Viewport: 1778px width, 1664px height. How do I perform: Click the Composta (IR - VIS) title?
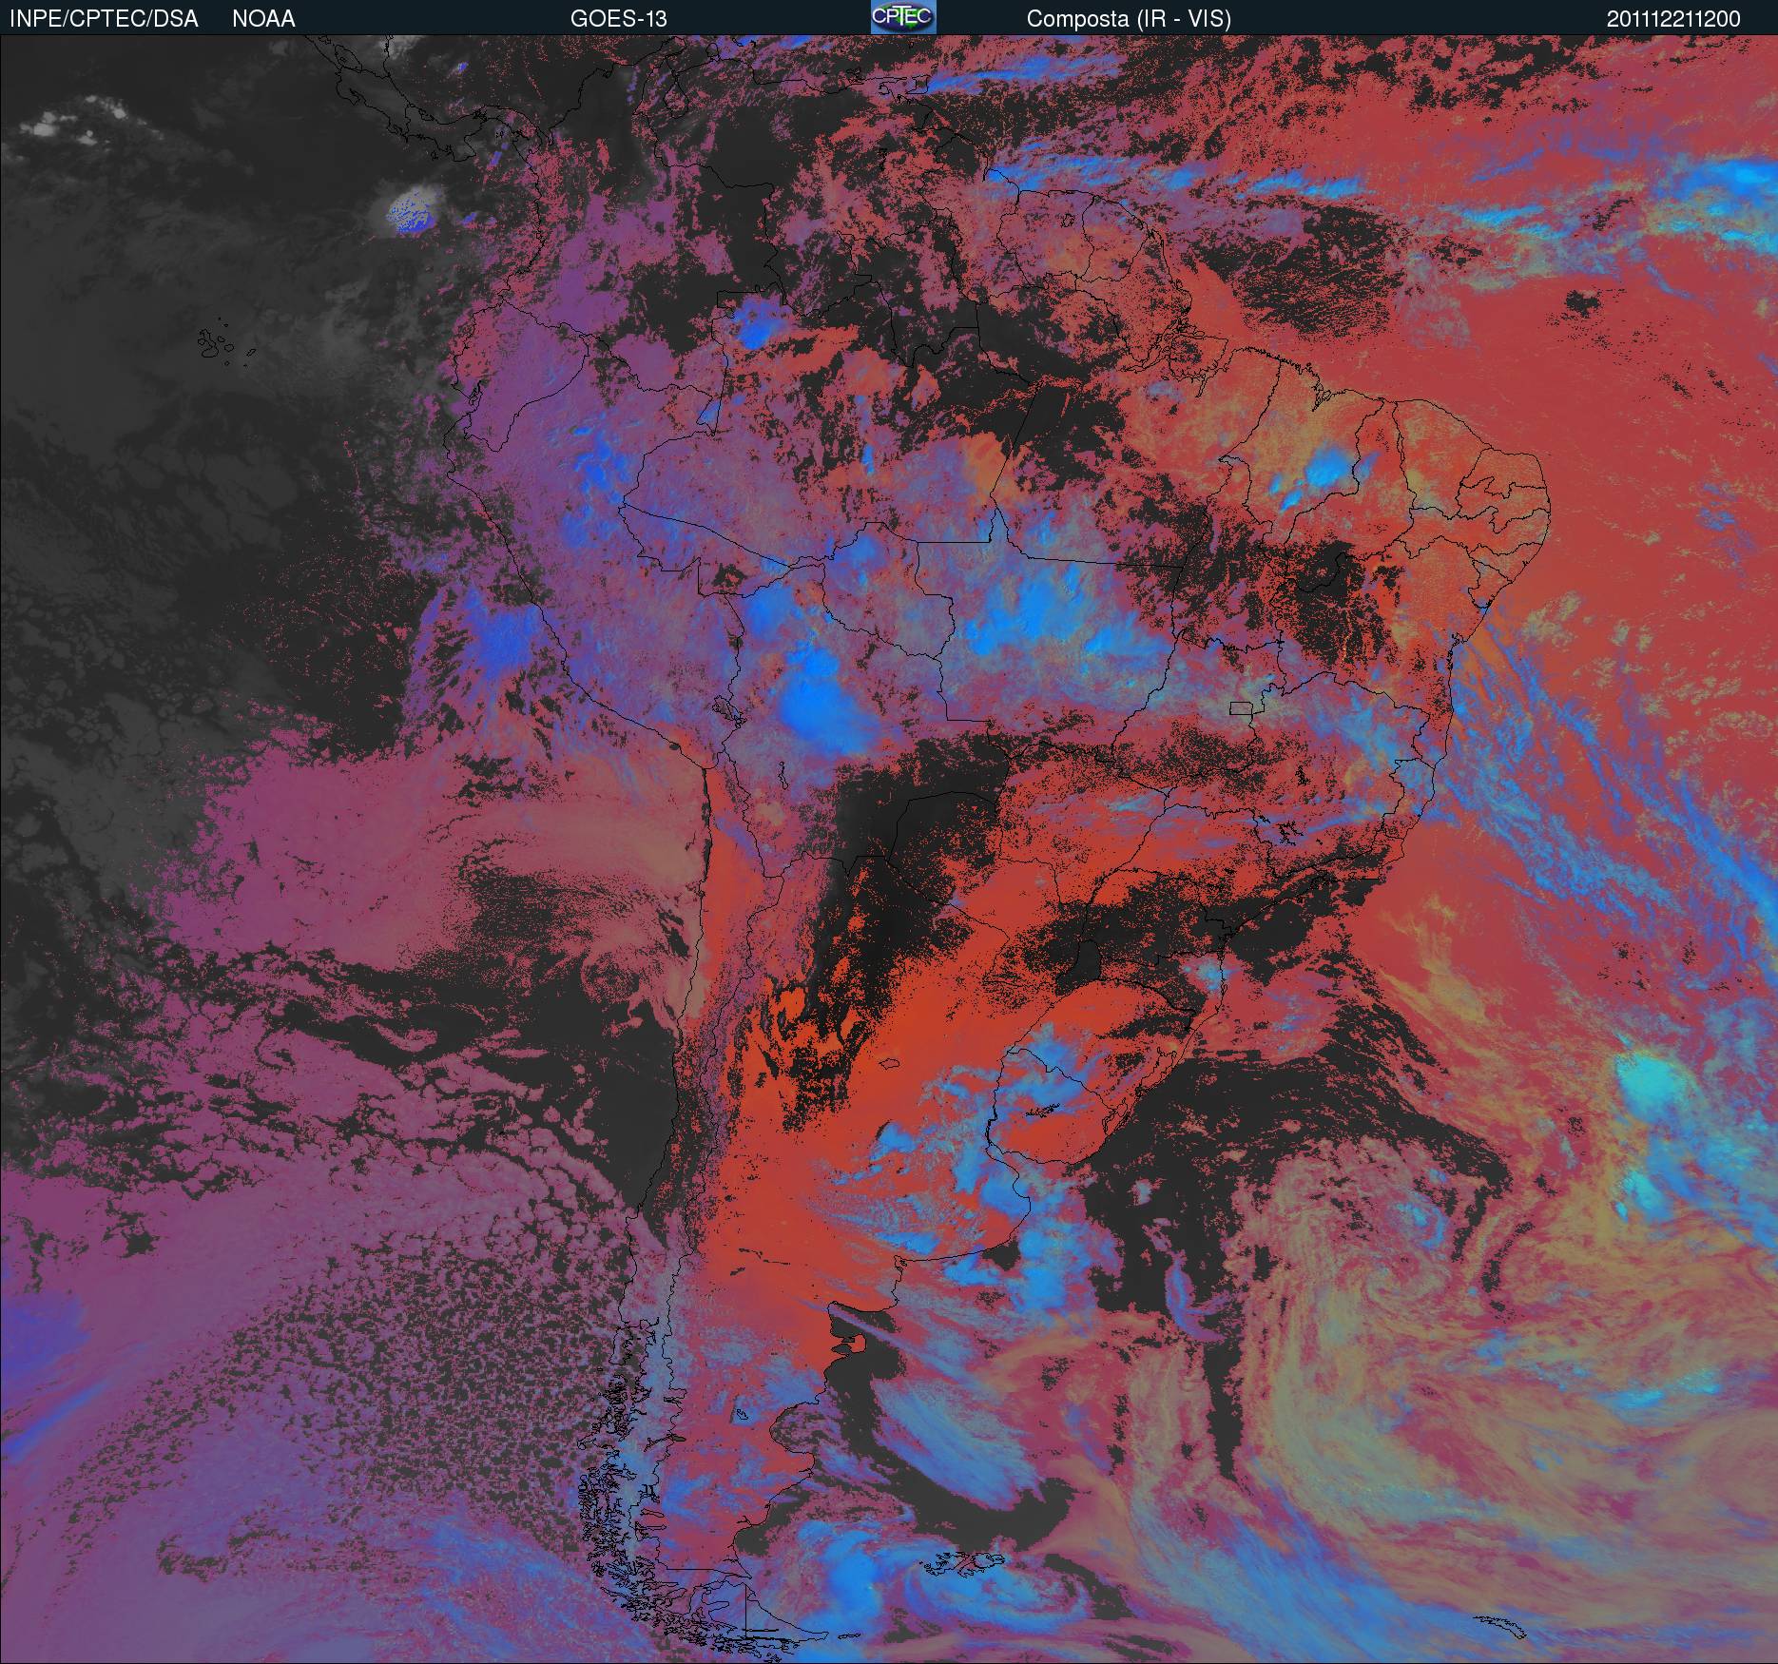(1129, 19)
